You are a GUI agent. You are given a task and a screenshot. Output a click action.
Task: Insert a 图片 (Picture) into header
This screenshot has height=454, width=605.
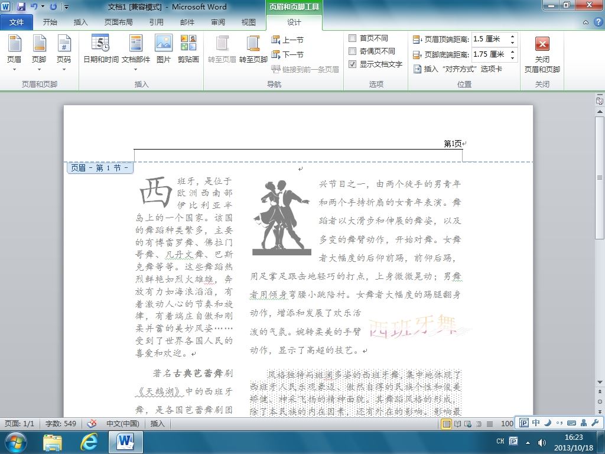164,48
